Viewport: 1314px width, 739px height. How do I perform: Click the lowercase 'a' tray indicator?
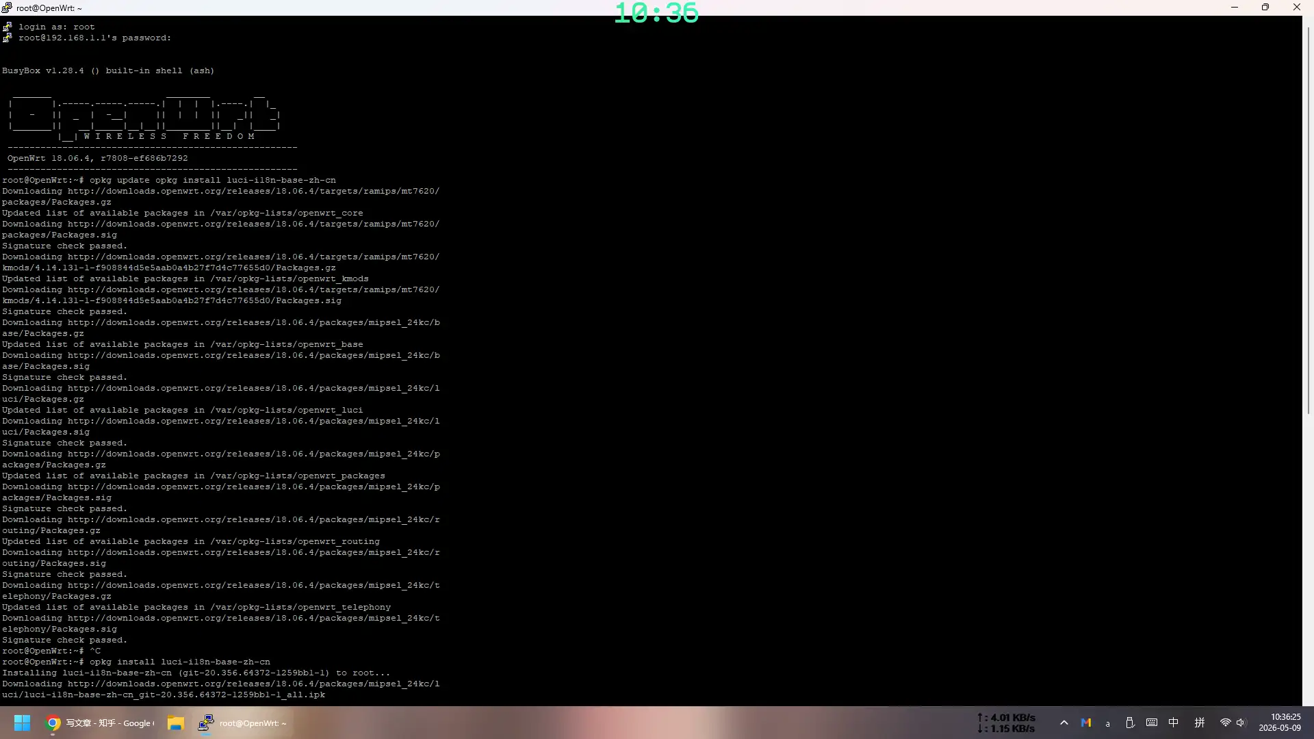1108,723
